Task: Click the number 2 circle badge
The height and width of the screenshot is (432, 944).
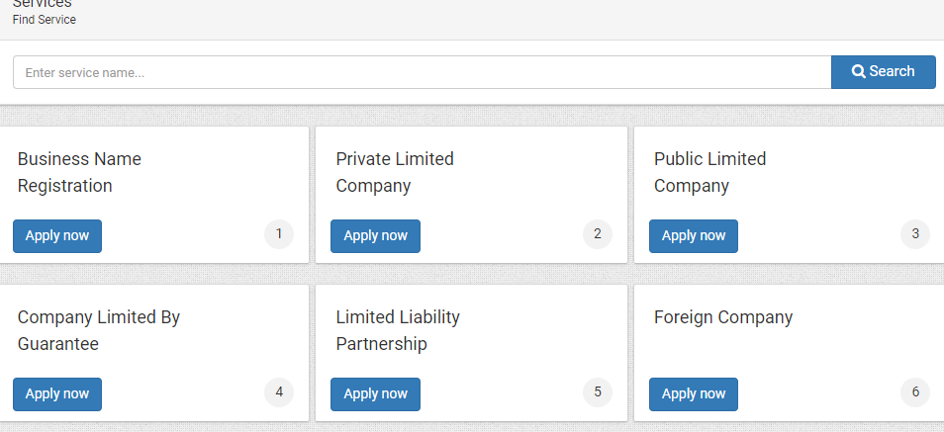Action: click(x=598, y=234)
